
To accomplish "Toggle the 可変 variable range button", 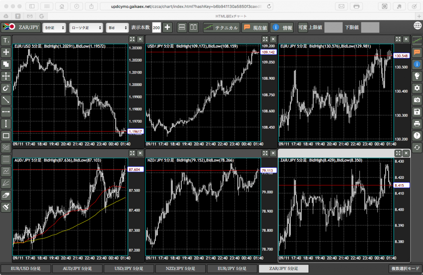I will (x=303, y=28).
